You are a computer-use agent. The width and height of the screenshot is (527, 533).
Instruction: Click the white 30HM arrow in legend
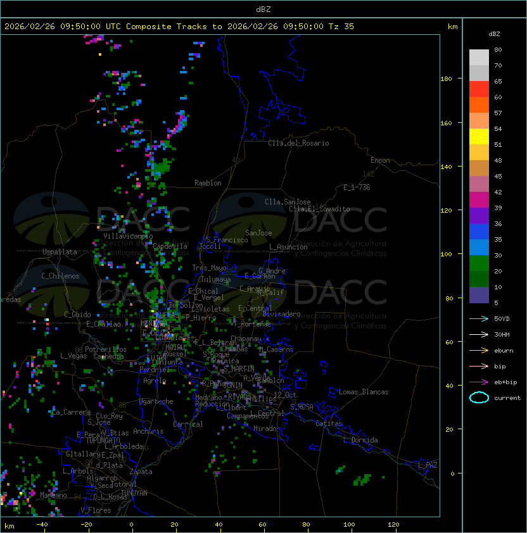[479, 335]
